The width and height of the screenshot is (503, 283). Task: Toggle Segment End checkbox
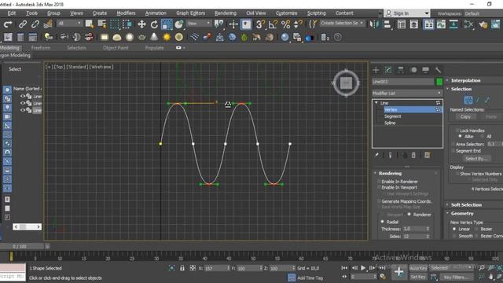[453, 151]
